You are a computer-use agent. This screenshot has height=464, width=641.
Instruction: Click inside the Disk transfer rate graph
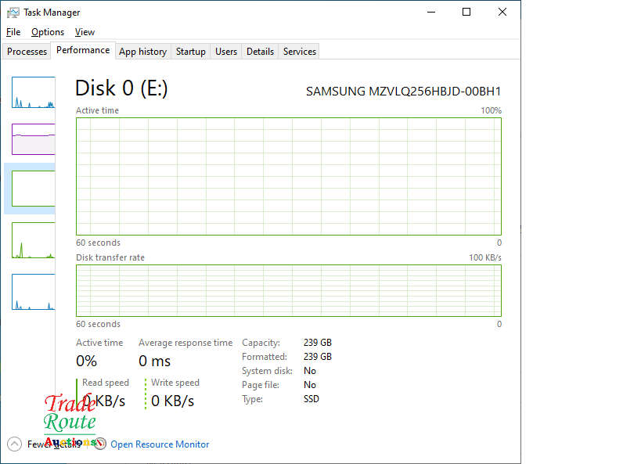point(288,290)
